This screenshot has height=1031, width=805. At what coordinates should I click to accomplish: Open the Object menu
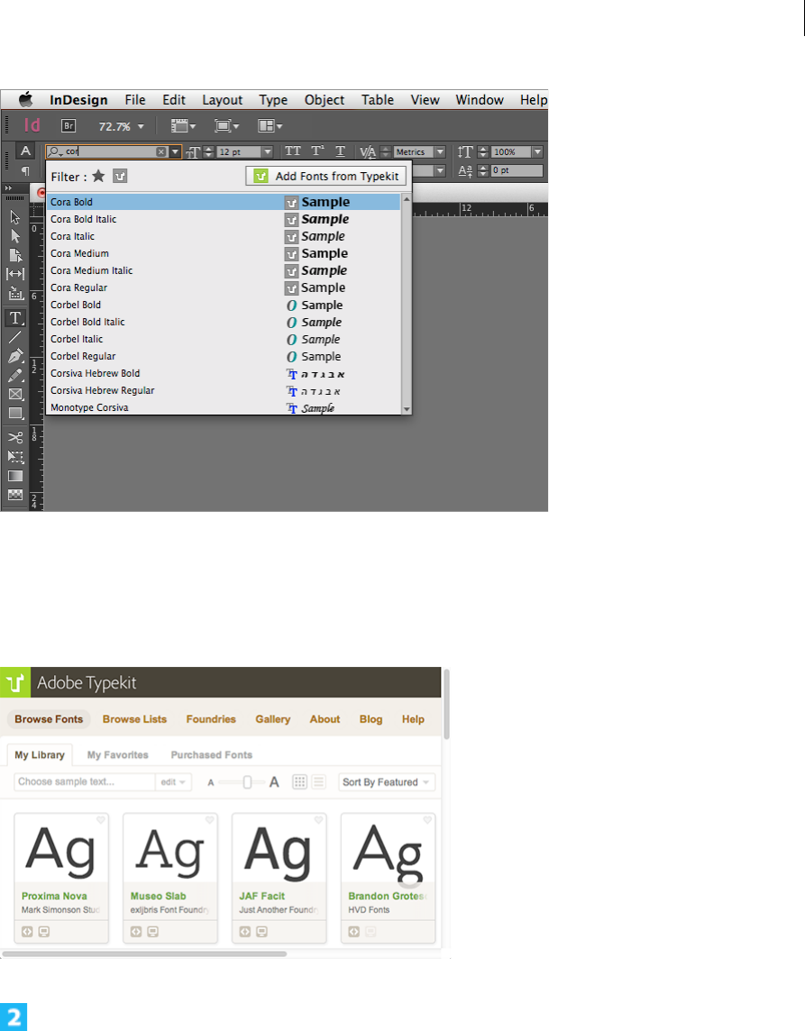(x=325, y=100)
